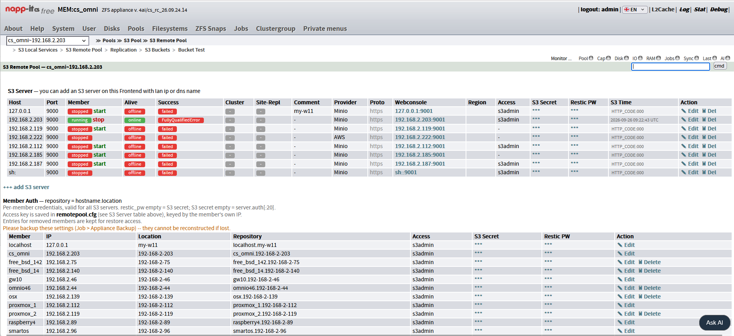Click the red offline status badge for 127.0.0.1
This screenshot has height=336, width=734.
tap(135, 111)
